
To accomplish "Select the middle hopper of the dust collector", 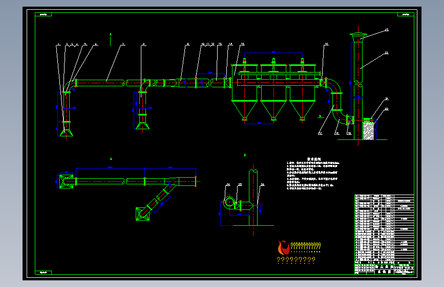I will [273, 110].
